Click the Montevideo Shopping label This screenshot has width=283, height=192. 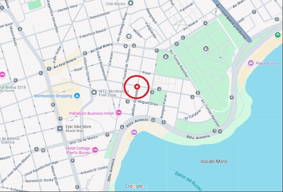[x=53, y=96]
